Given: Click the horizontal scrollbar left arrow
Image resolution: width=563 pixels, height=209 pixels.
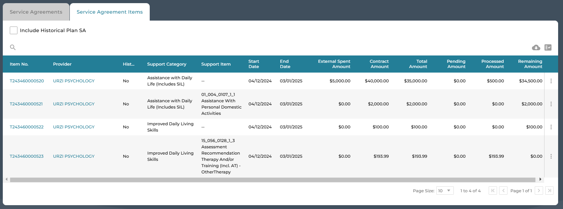Looking at the screenshot, I should tap(6, 179).
